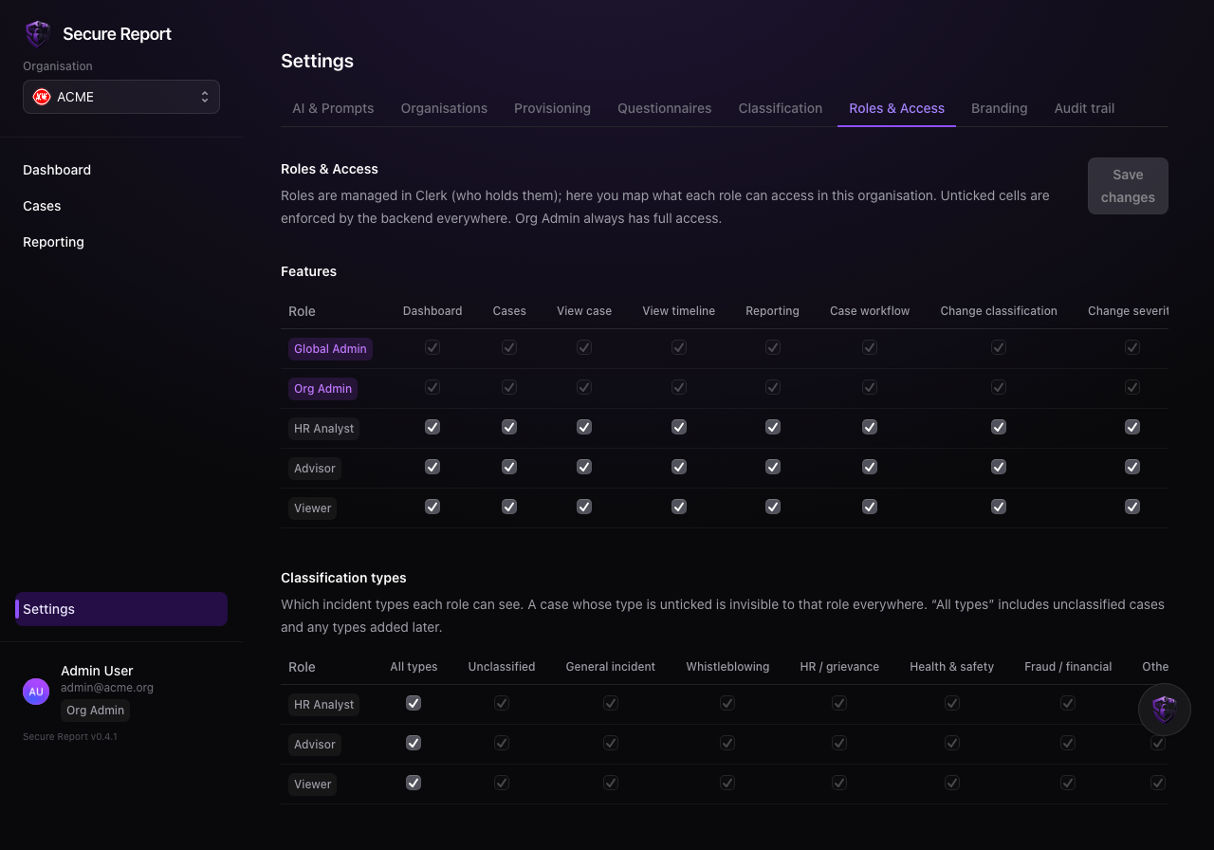Open the Audit trail tab
1214x850 pixels.
pyautogui.click(x=1084, y=108)
